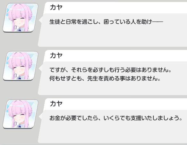Select the line お金が必要でしたら、いくらでも支援いたしましょう。
Image resolution: width=187 pixels, height=145 pixels.
pos(116,118)
